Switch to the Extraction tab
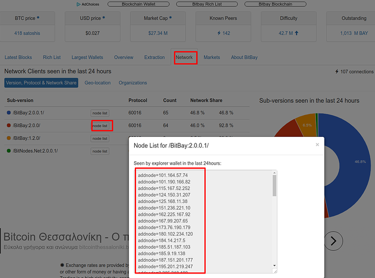The image size is (375, 278). 154,57
